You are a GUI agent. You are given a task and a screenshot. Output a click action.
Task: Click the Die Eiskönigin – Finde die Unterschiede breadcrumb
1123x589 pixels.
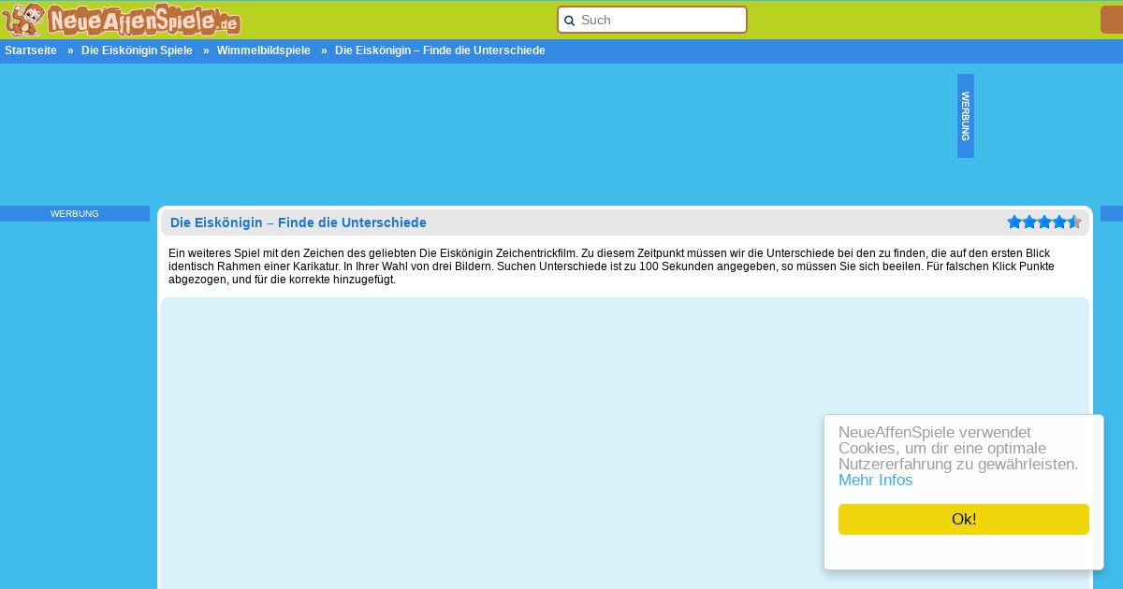point(440,50)
